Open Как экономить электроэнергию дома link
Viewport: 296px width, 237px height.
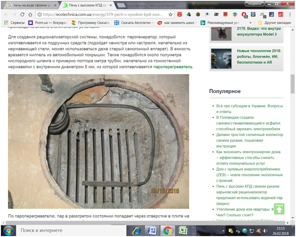(248, 157)
